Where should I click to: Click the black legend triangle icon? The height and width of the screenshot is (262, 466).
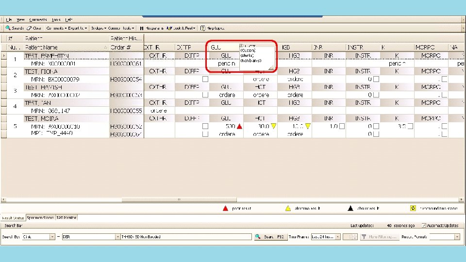coord(350,208)
